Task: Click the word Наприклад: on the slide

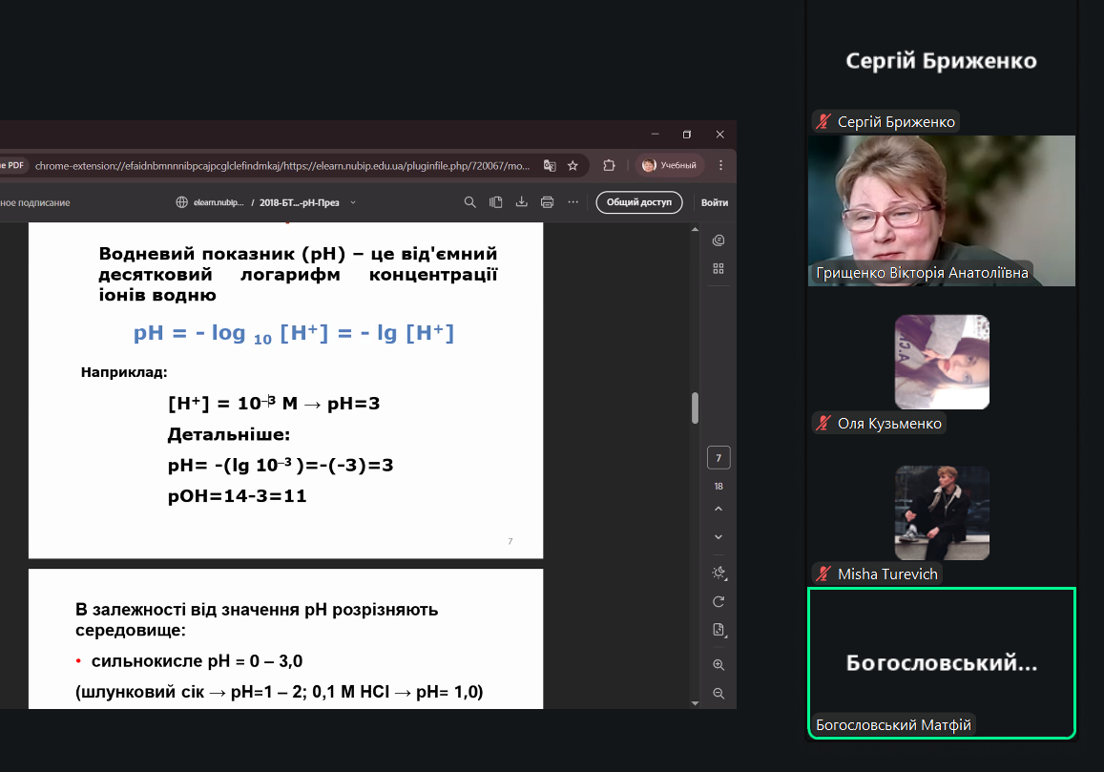Action: coord(124,372)
